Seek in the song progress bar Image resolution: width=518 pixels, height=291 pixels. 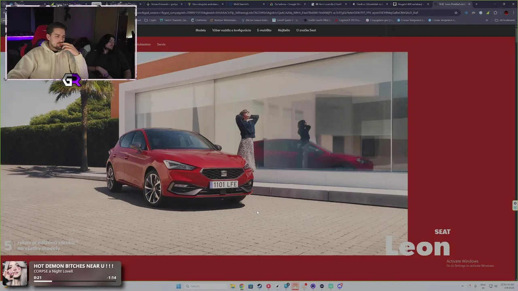click(75, 281)
